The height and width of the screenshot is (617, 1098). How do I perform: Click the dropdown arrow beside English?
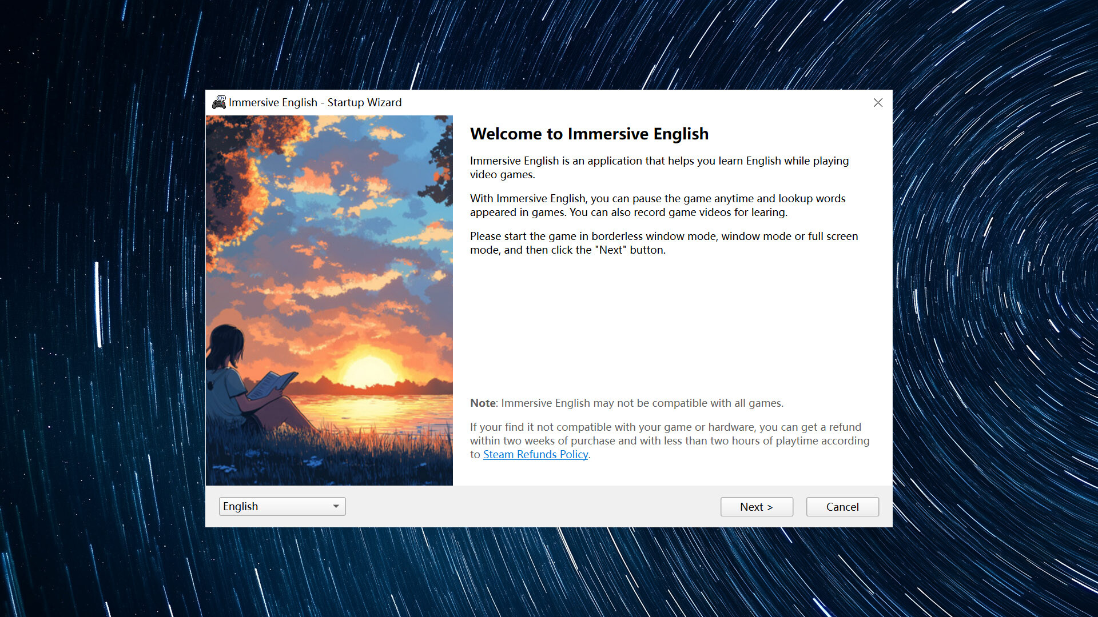(335, 506)
